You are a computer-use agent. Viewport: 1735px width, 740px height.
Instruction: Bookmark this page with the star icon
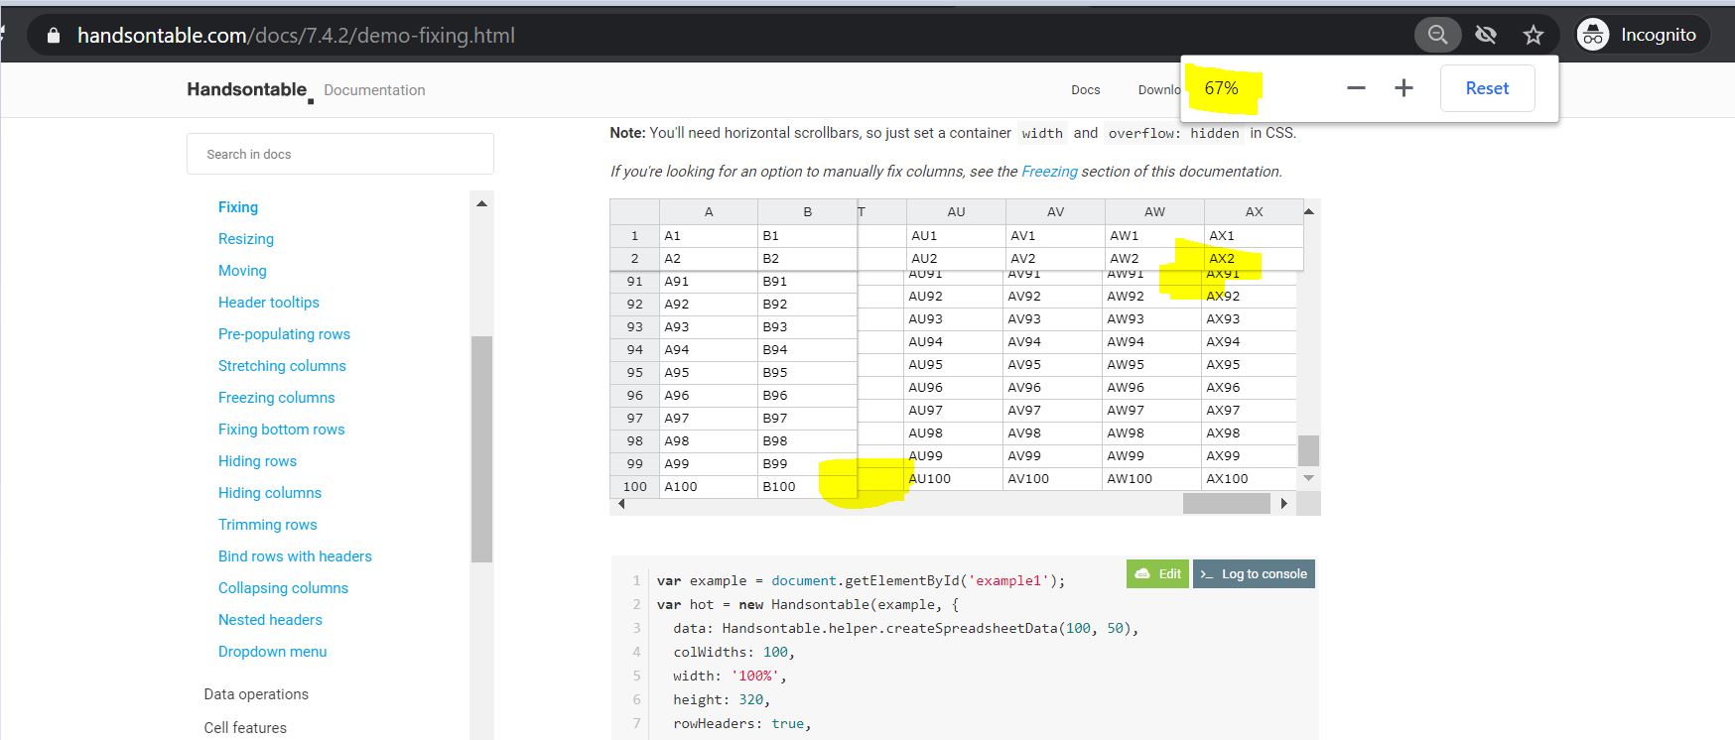pyautogui.click(x=1534, y=35)
